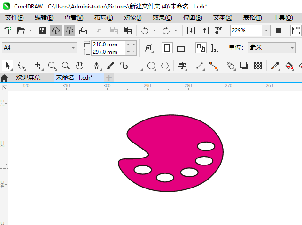The width and height of the screenshot is (302, 225).
Task: Select the Interactive Fill bucket tool
Action: point(289,66)
